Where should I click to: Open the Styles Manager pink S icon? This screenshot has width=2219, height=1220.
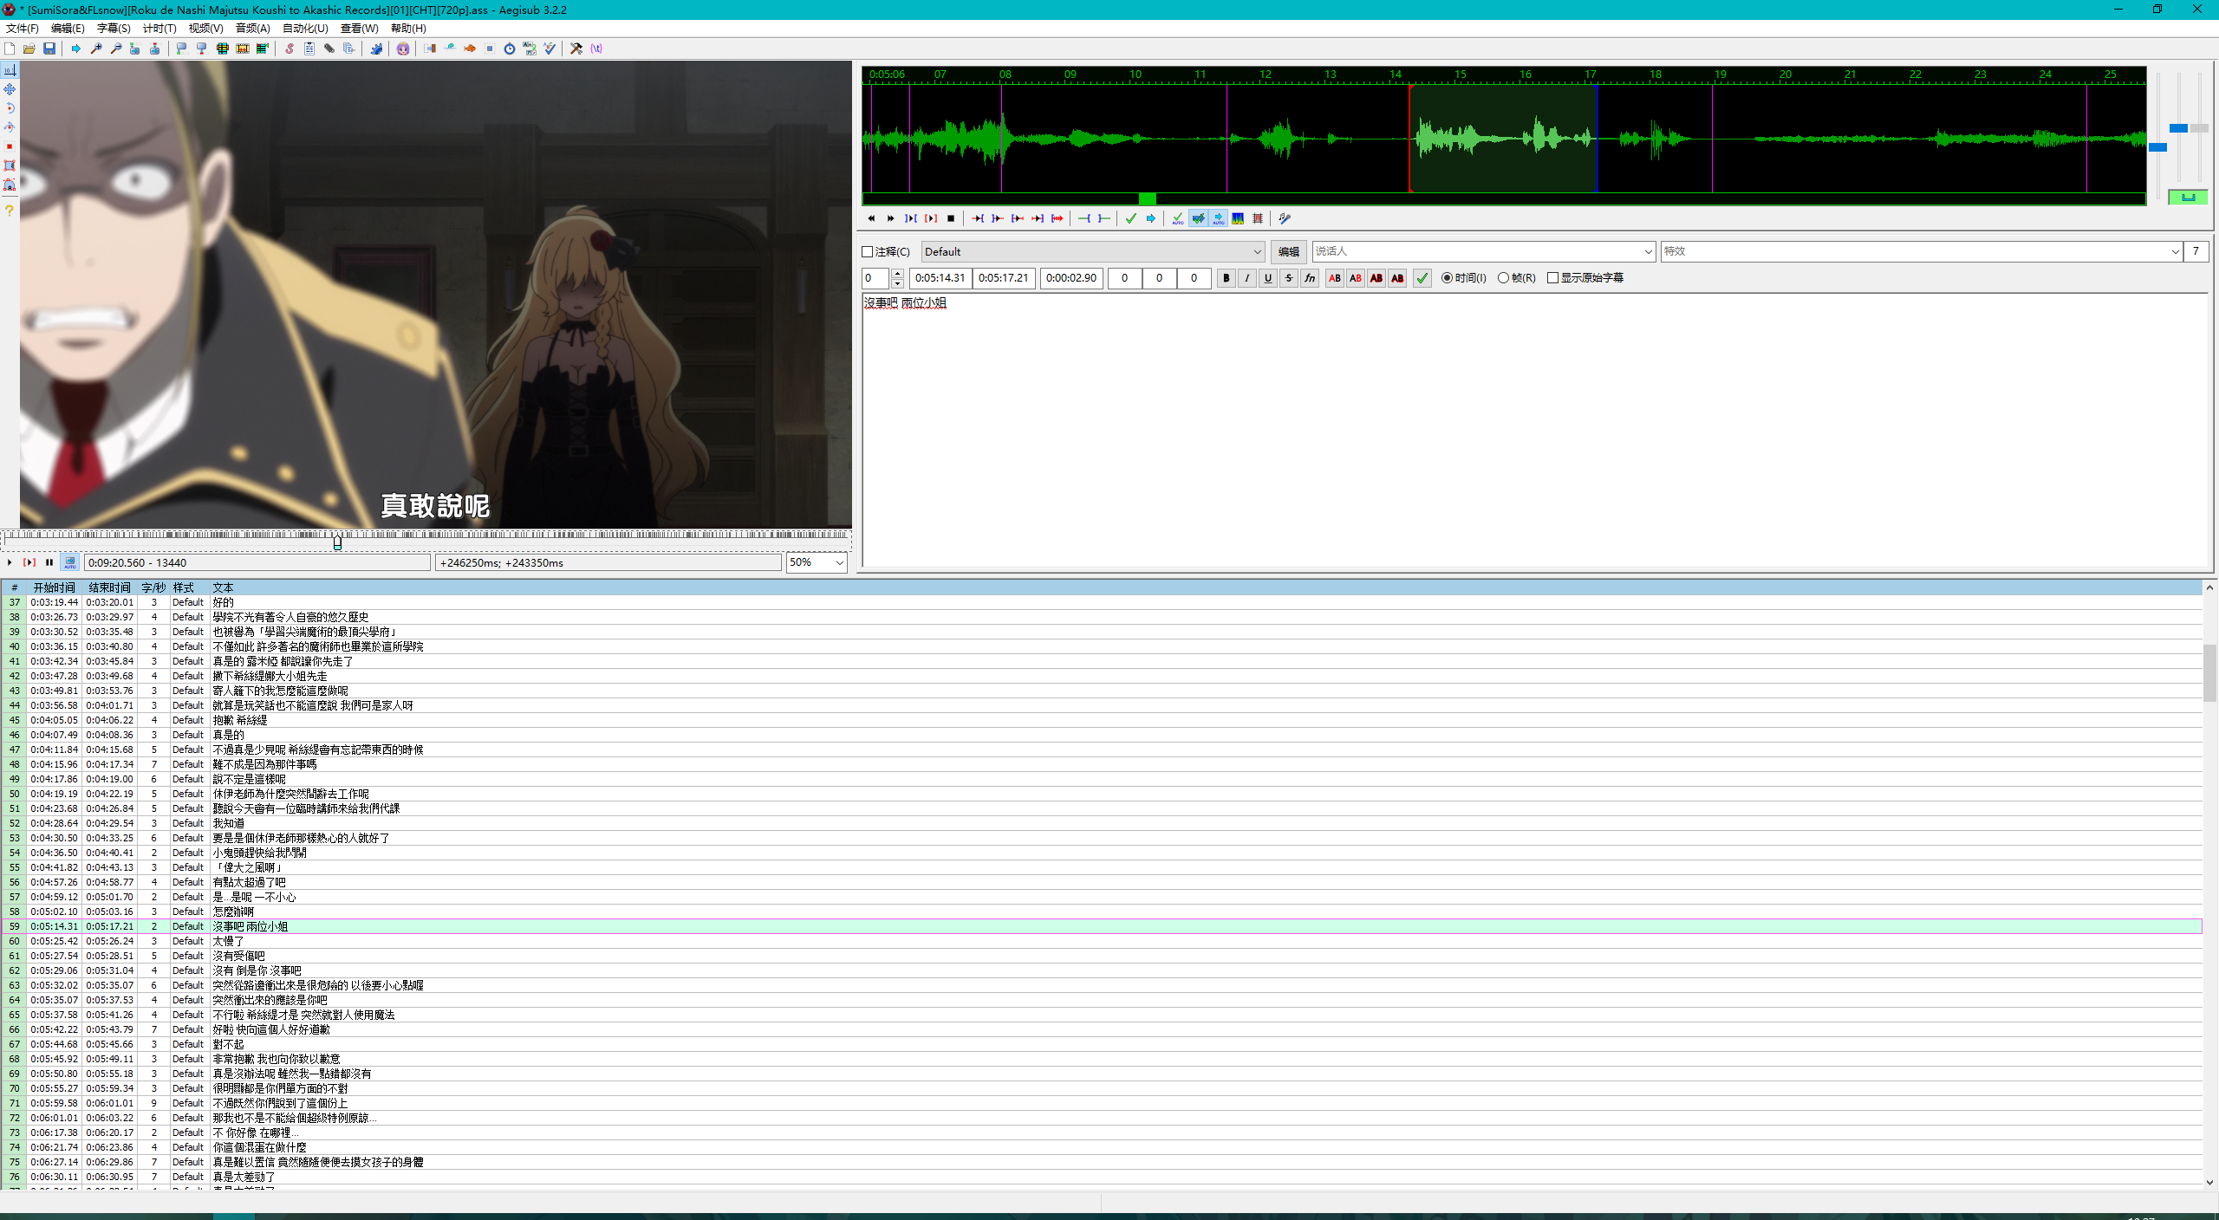pos(290,49)
